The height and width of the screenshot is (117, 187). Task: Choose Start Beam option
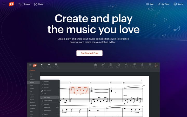(50, 97)
